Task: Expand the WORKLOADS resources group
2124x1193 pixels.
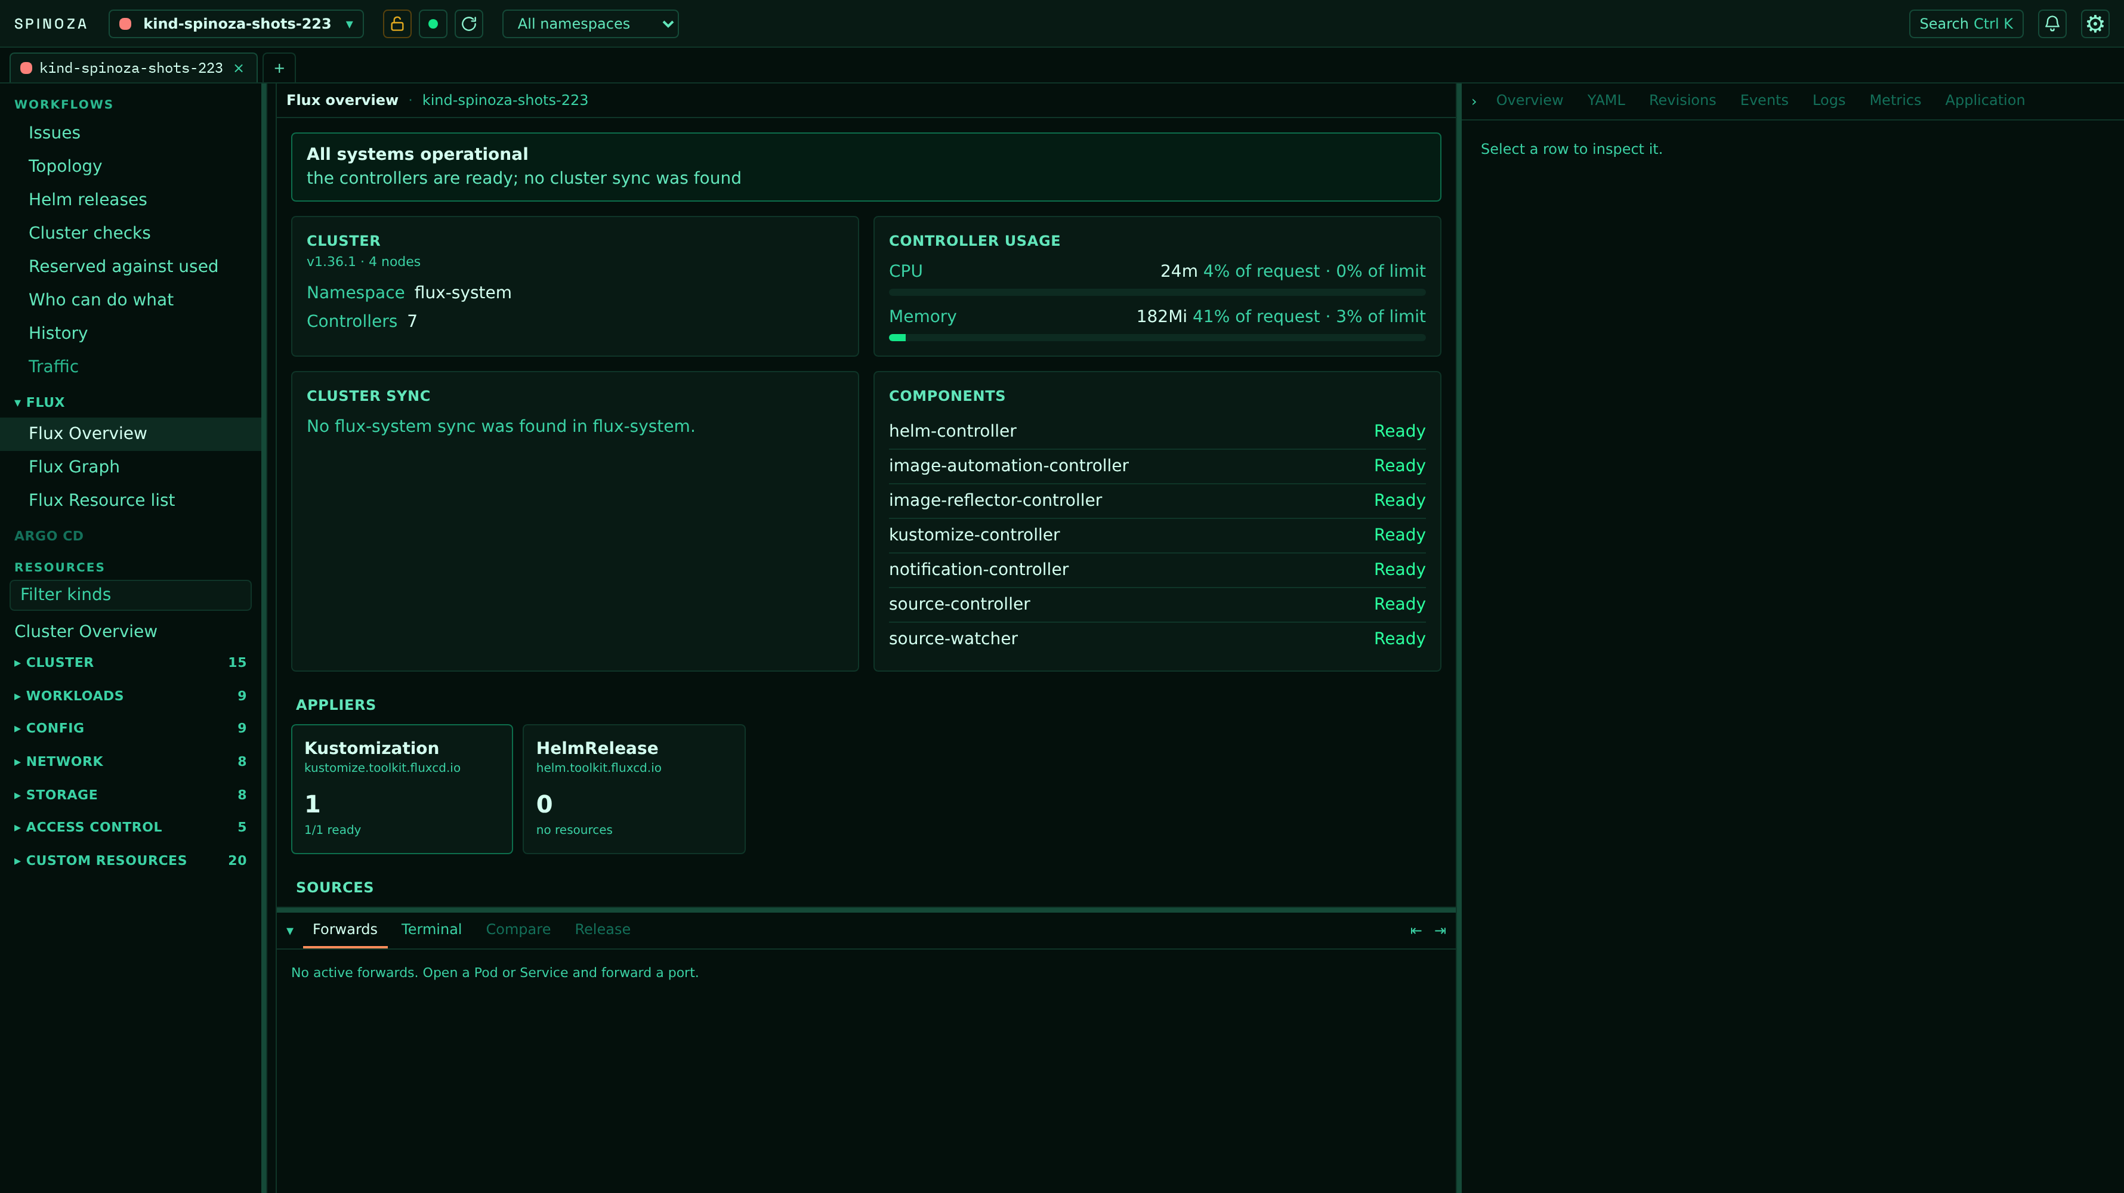Action: pyautogui.click(x=130, y=696)
